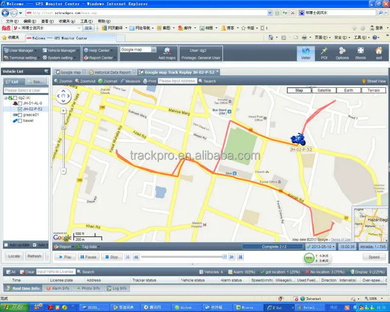Viewport: 390px width, 312px height.
Task: Open the Tag data dropdown
Action: (88, 247)
